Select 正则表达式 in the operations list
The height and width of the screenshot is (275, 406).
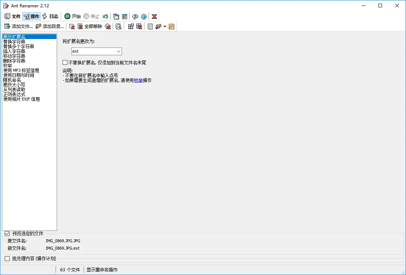[x=14, y=94]
